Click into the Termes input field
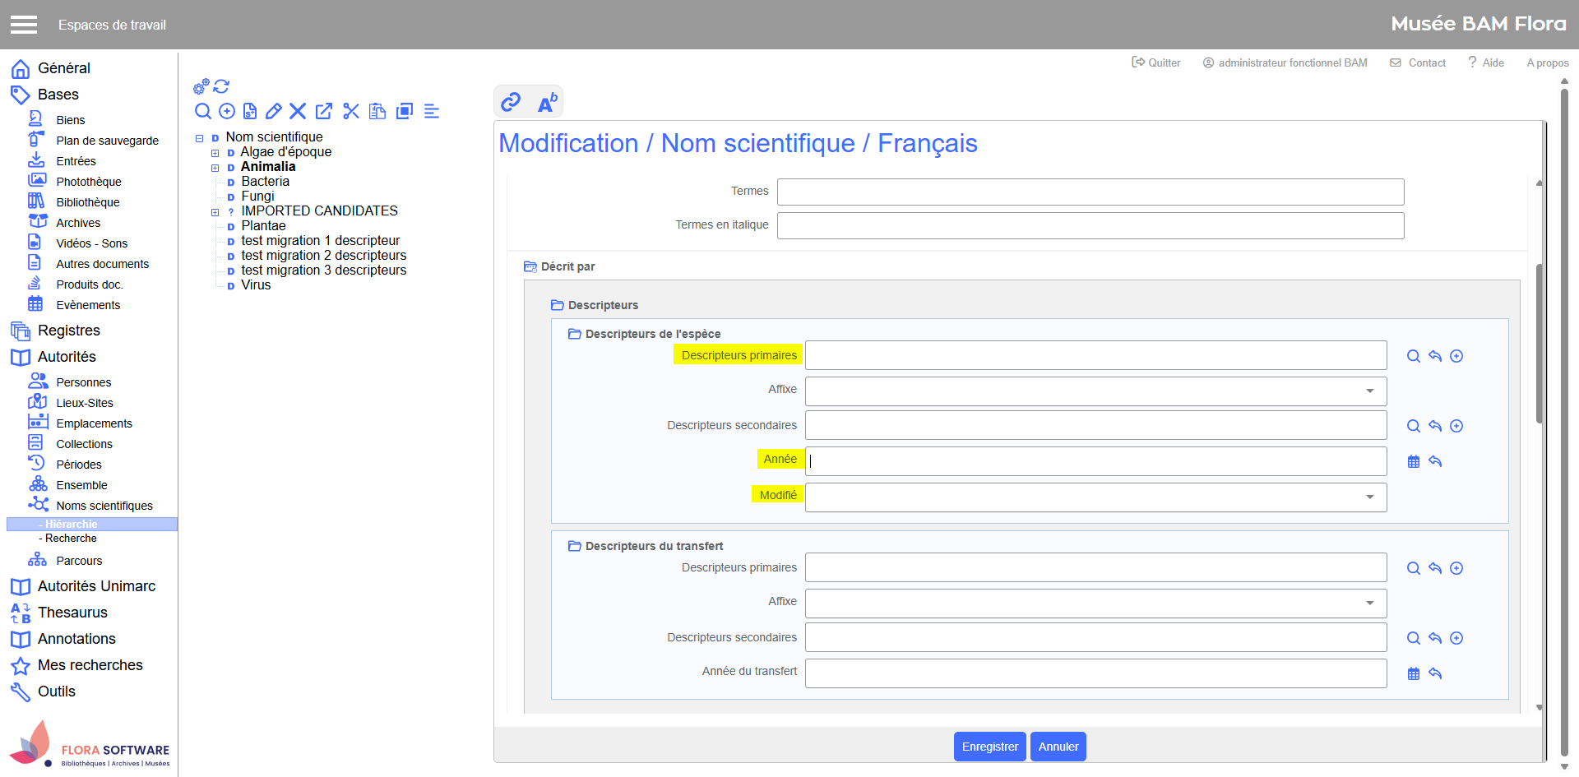The width and height of the screenshot is (1579, 777). point(1090,192)
